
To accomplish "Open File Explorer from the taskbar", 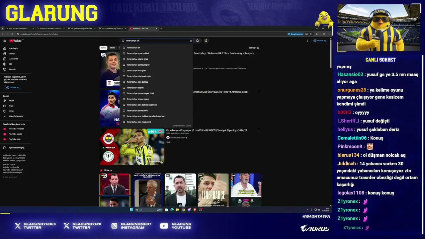I will tap(178, 210).
